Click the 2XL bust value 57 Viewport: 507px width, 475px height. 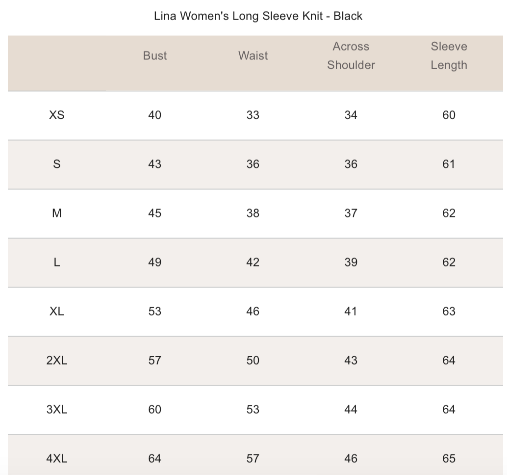(154, 360)
